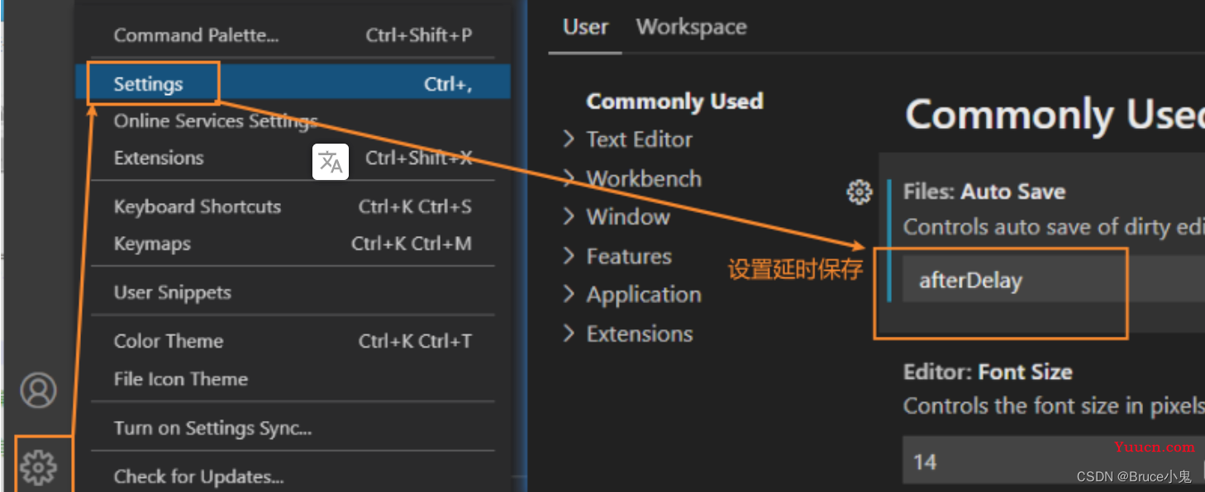Click gear icon beside Files: Auto Save

[x=860, y=192]
